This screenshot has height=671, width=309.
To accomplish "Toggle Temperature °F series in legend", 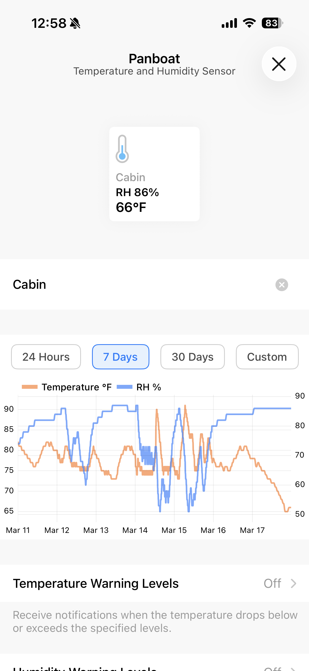I will pyautogui.click(x=67, y=387).
